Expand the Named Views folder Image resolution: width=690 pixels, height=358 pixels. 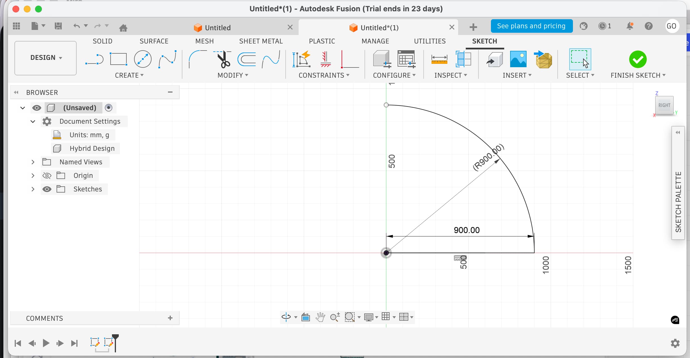pyautogui.click(x=33, y=162)
